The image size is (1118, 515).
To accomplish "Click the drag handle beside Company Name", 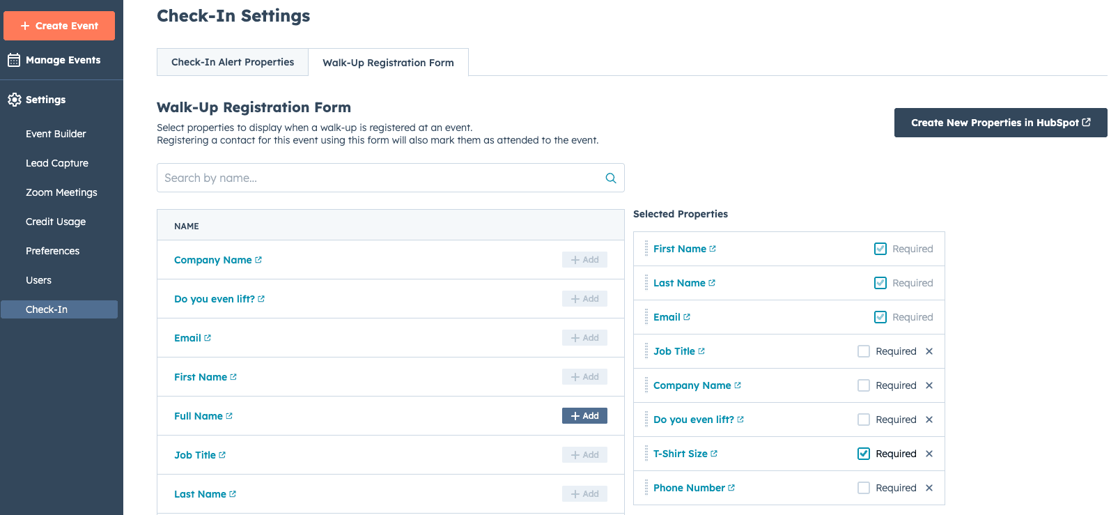I will 646,385.
